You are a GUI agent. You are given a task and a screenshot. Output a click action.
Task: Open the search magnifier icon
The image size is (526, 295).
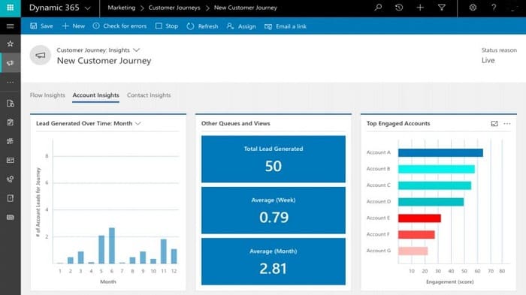pyautogui.click(x=378, y=8)
